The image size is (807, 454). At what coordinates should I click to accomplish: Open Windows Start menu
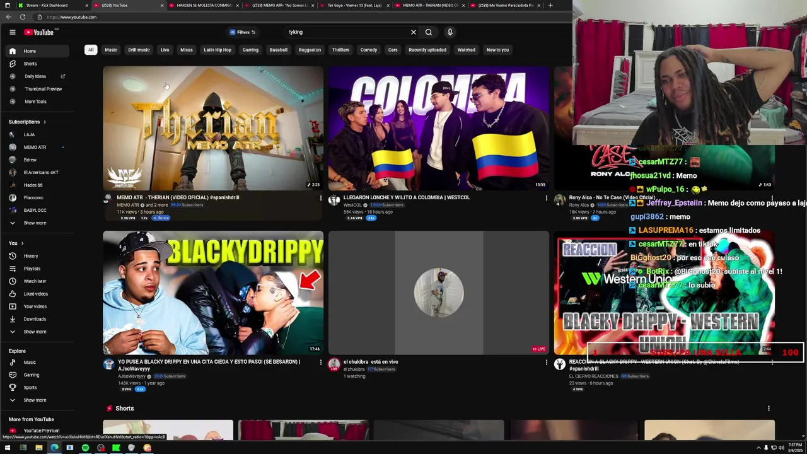[8, 448]
